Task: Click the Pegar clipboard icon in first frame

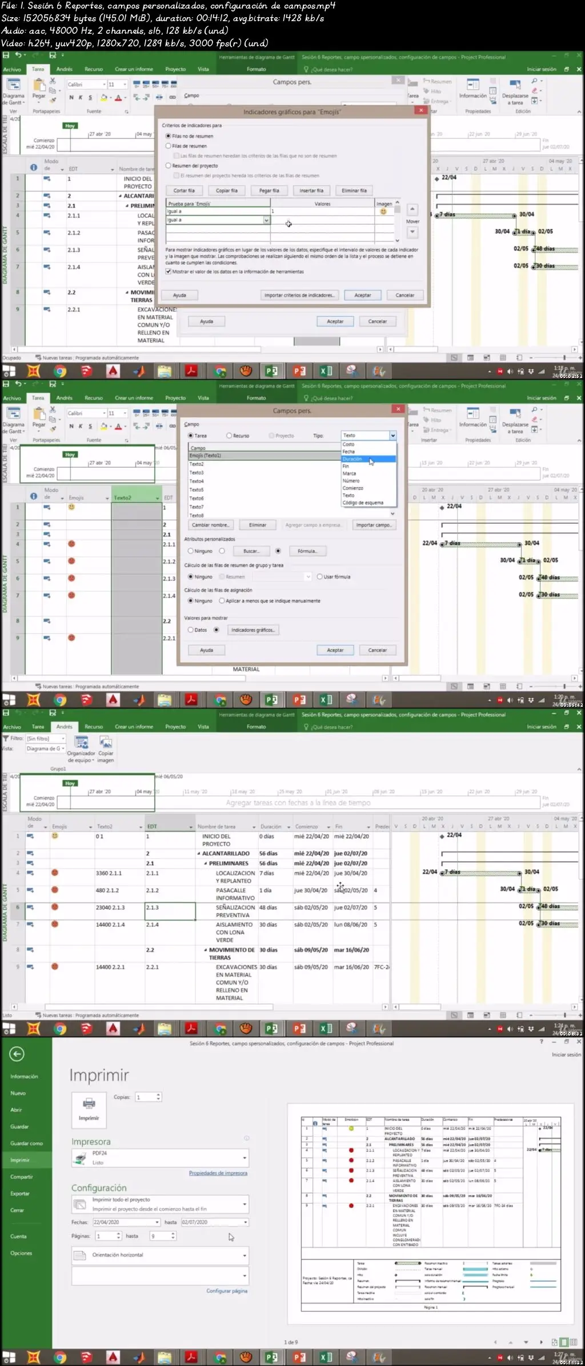Action: pos(39,86)
